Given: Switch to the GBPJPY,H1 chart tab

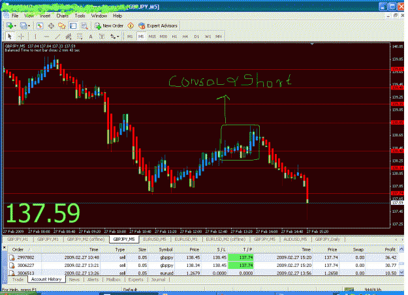Looking at the screenshot, I should coord(18,240).
